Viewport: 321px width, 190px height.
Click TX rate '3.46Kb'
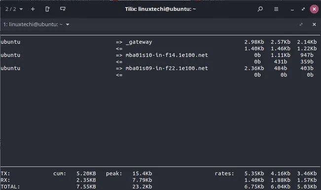point(307,173)
